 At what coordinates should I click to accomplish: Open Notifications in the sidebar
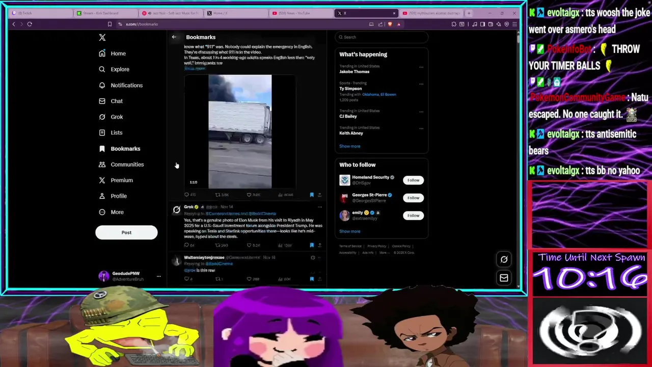(121, 85)
